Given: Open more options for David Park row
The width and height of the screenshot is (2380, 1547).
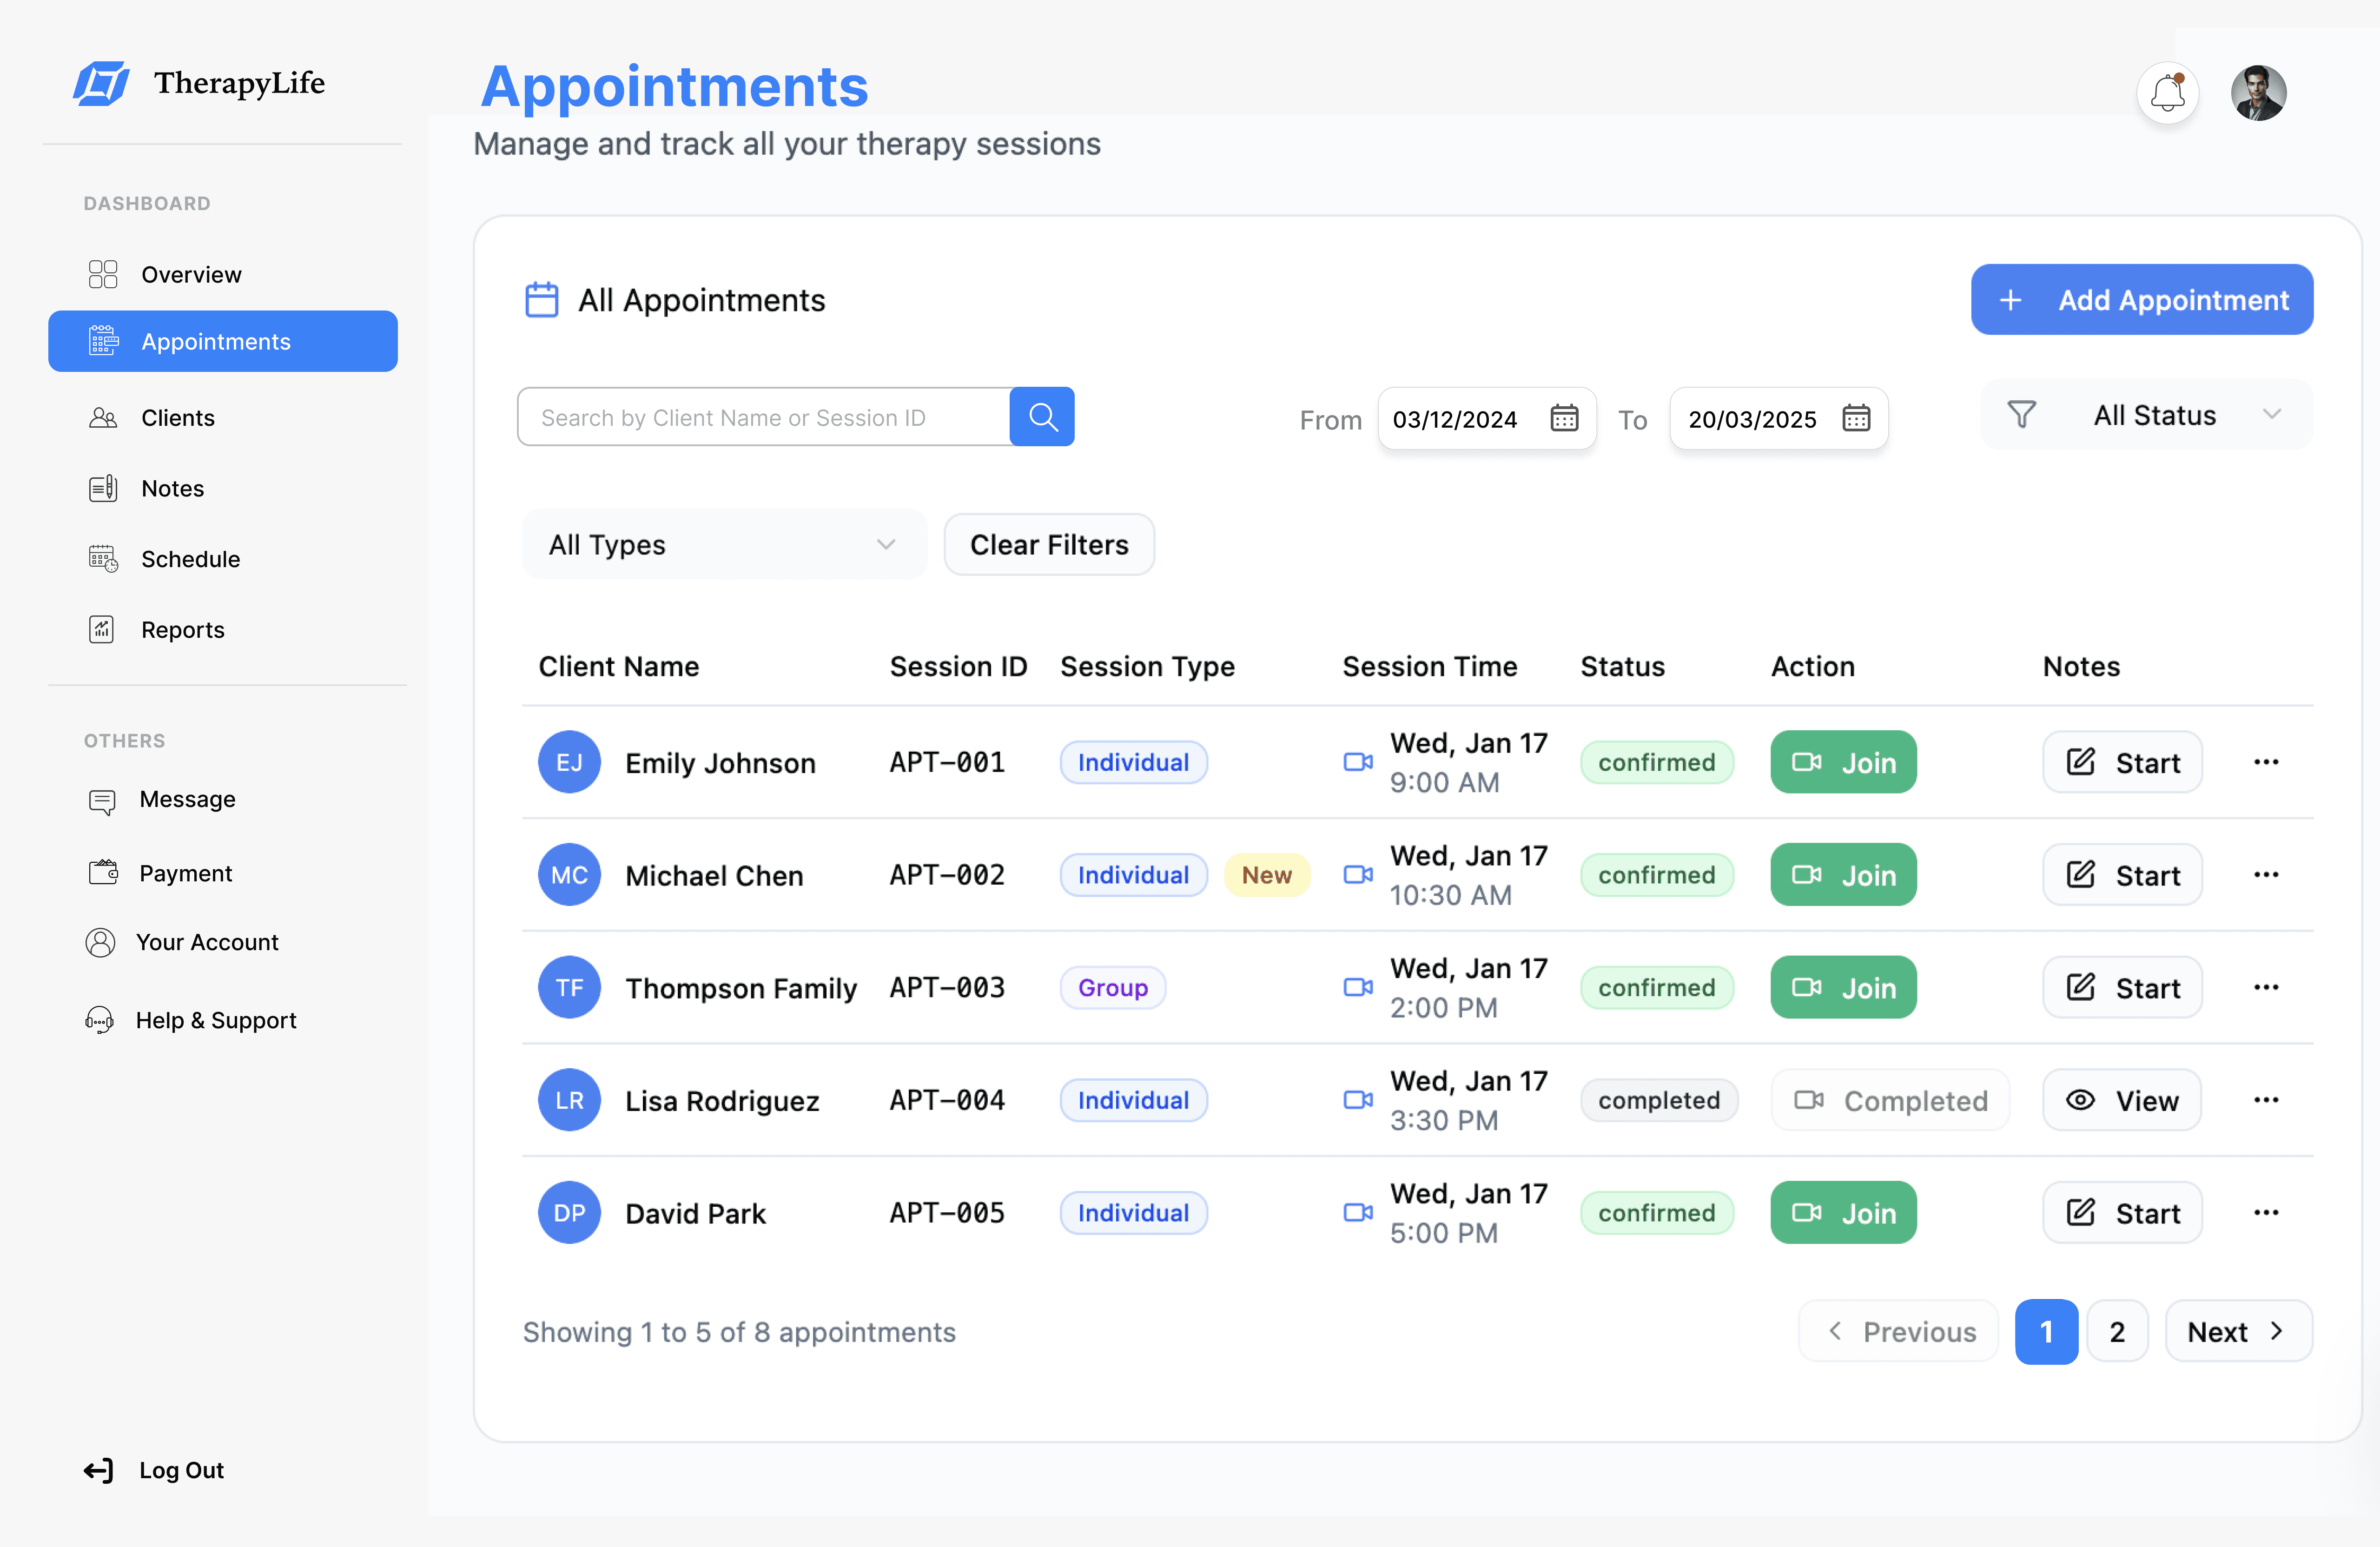Looking at the screenshot, I should [2265, 1212].
